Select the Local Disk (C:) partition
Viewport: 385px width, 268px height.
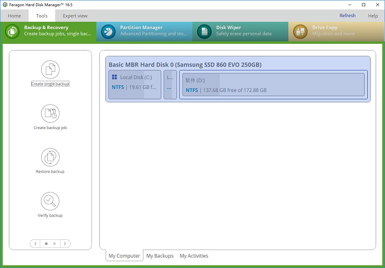click(x=135, y=84)
